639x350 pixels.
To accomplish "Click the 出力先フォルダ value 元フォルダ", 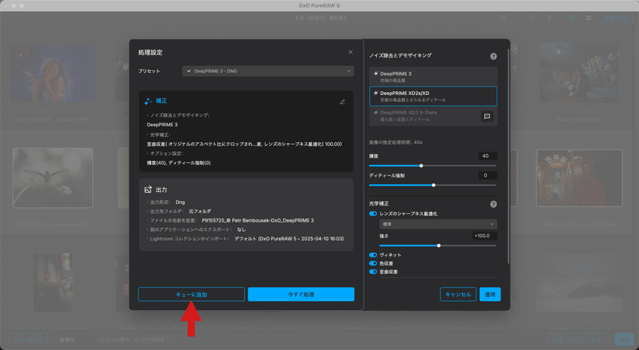I will pos(200,211).
